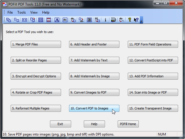The width and height of the screenshot is (185, 139).
Task: Click the yellow question mark Help icon
Action: [130, 20]
